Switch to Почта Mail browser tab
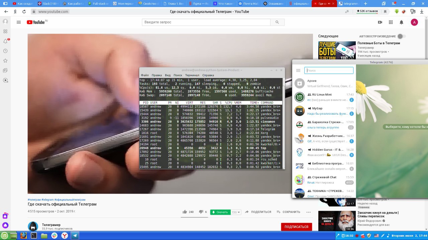This screenshot has height=240, width=428. (x=248, y=3)
